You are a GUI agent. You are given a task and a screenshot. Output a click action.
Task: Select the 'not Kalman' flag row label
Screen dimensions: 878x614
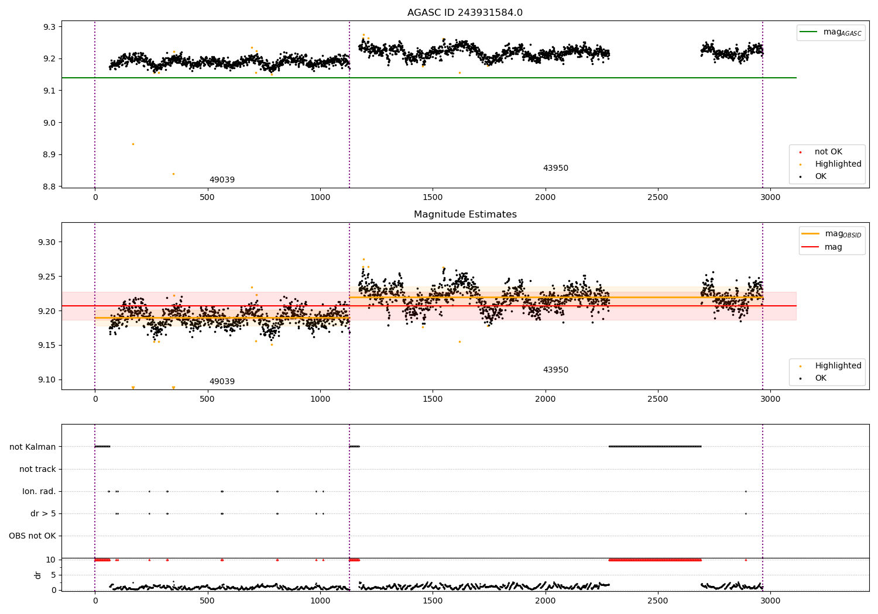(x=33, y=447)
